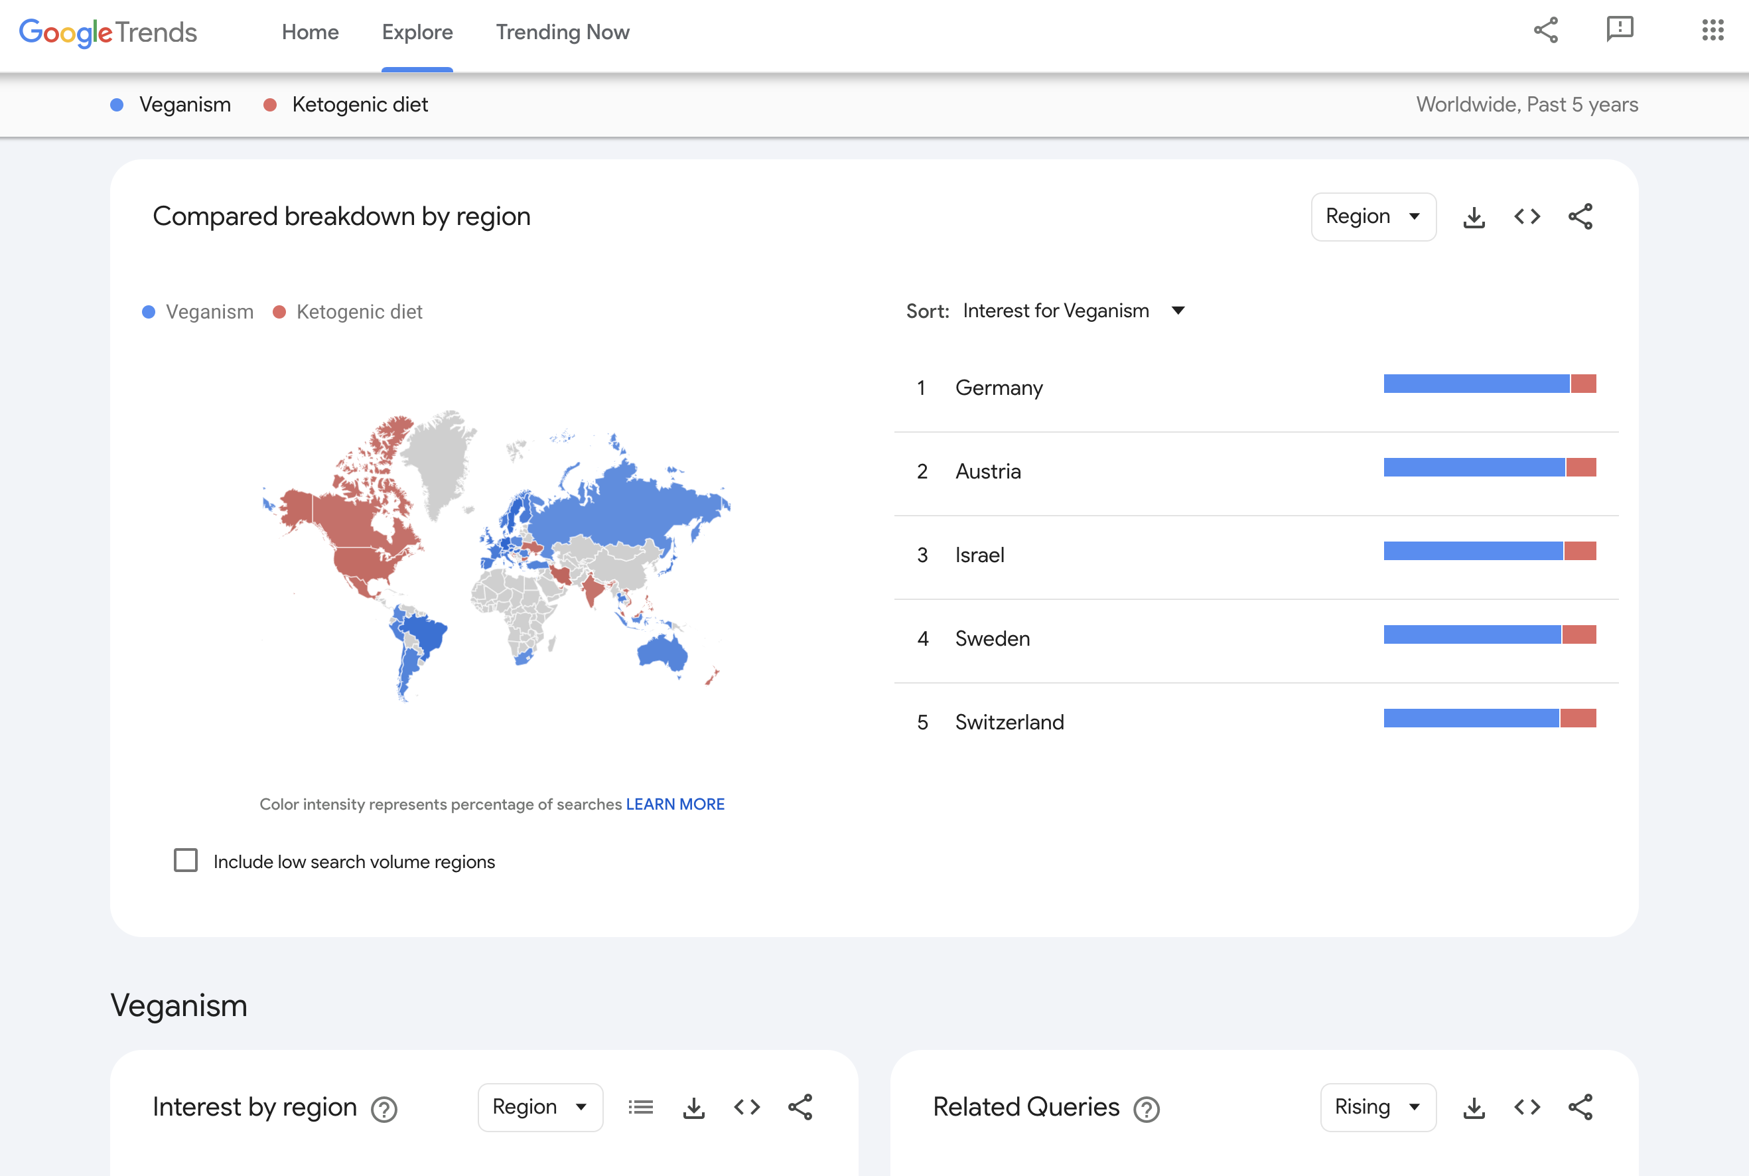This screenshot has width=1749, height=1176.
Task: Open the send feedback icon
Action: [1620, 29]
